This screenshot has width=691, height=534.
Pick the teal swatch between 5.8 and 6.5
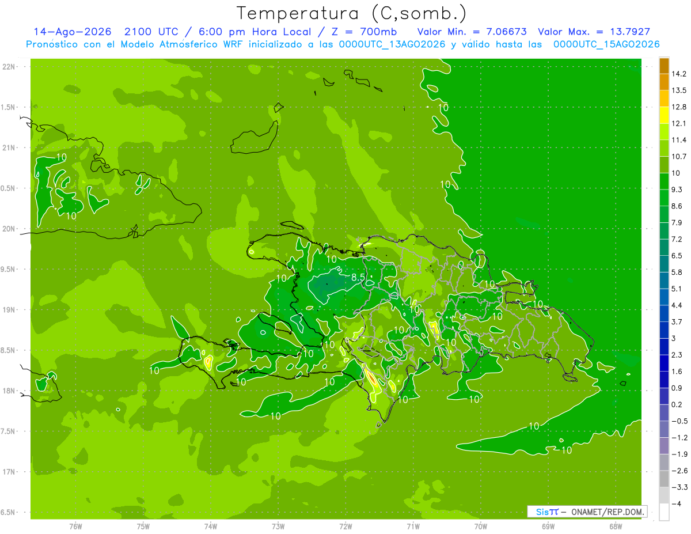tap(664, 264)
